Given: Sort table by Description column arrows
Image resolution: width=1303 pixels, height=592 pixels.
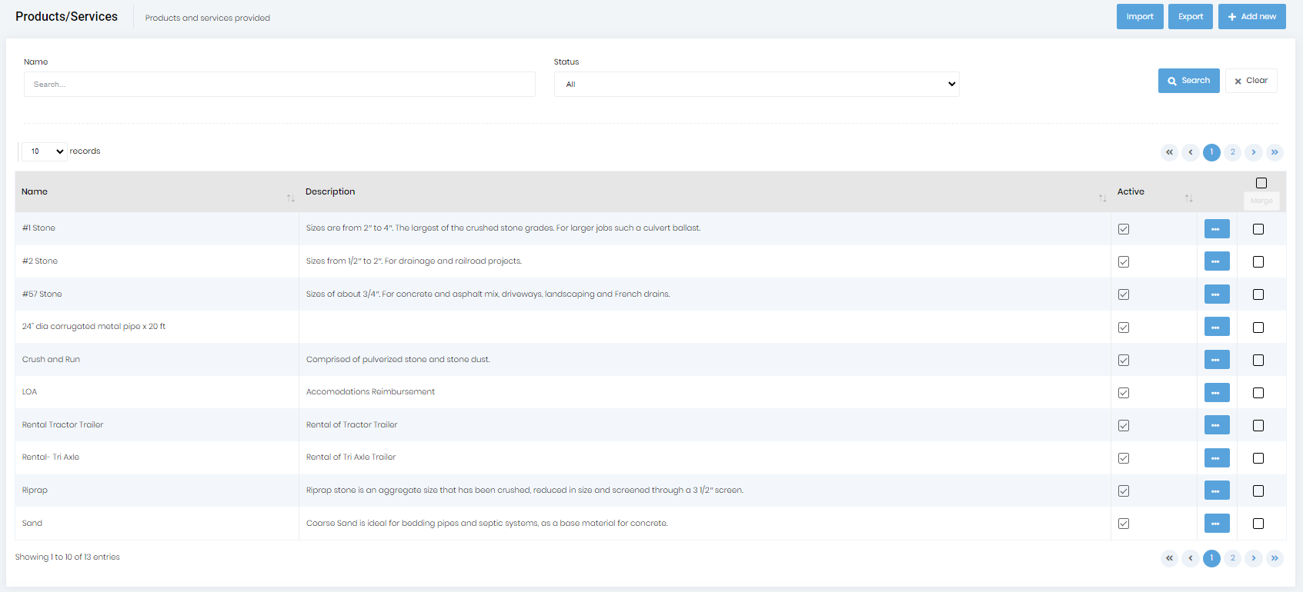Looking at the screenshot, I should [1102, 198].
